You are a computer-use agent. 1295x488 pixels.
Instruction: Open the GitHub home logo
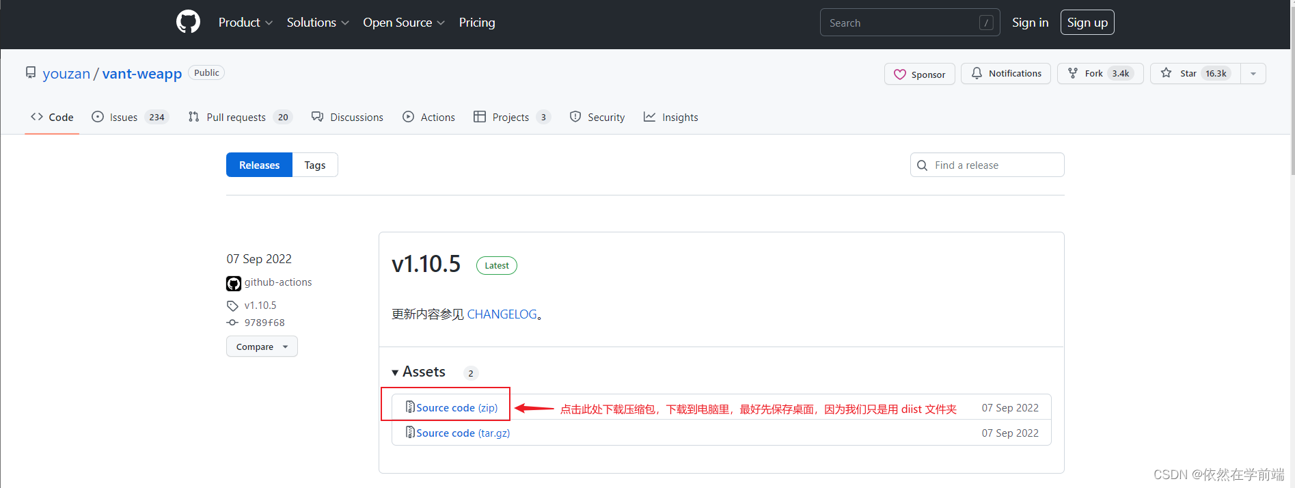tap(188, 22)
